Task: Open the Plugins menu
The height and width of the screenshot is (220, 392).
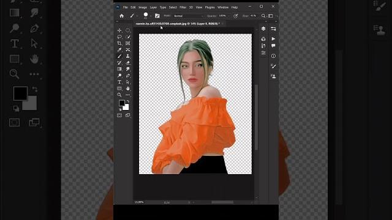Action: point(209,7)
